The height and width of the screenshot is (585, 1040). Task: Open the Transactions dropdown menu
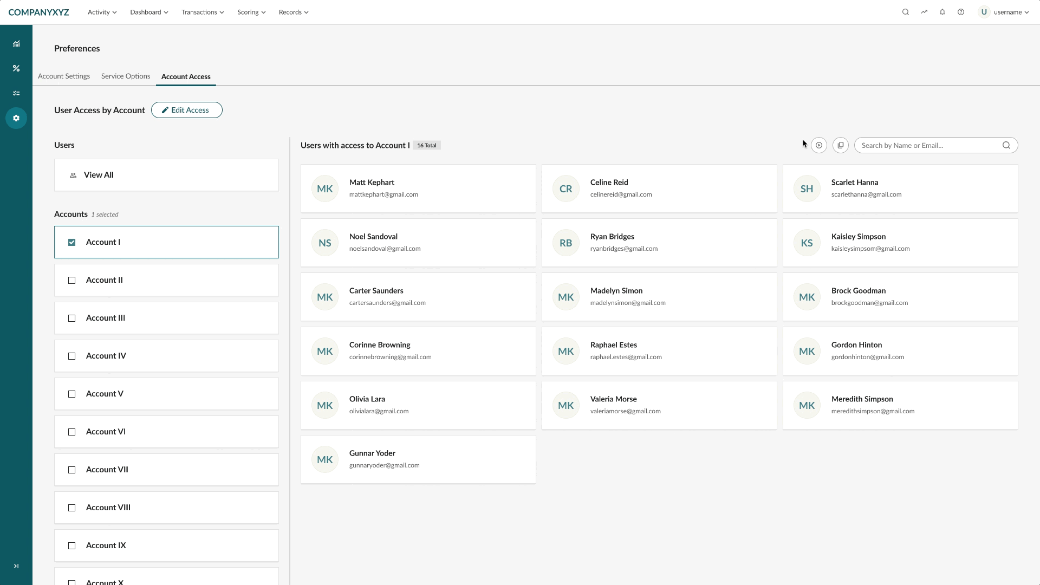[x=202, y=11]
